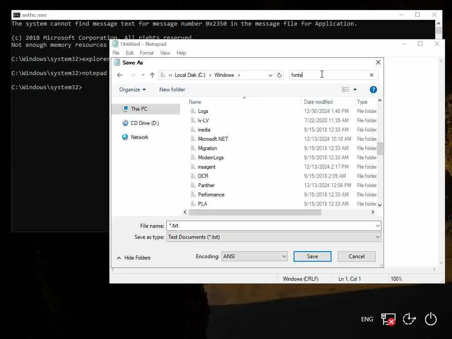Click into the search box containing 'fonts'

328,75
